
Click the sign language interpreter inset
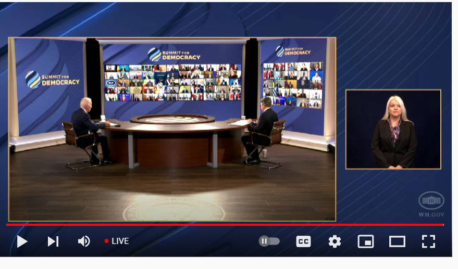[x=393, y=130]
